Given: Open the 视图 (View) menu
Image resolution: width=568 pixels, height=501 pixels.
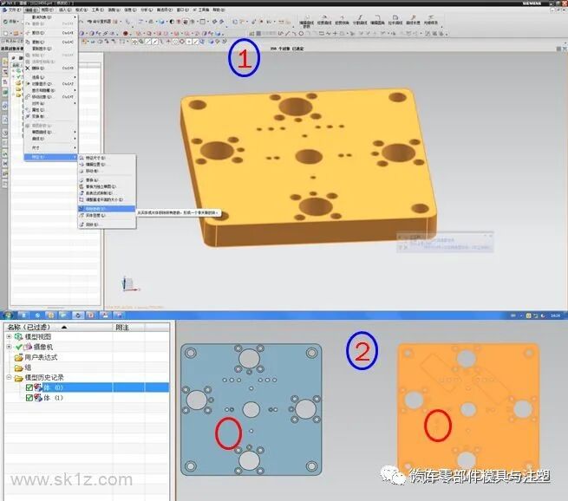Looking at the screenshot, I should click(x=48, y=10).
